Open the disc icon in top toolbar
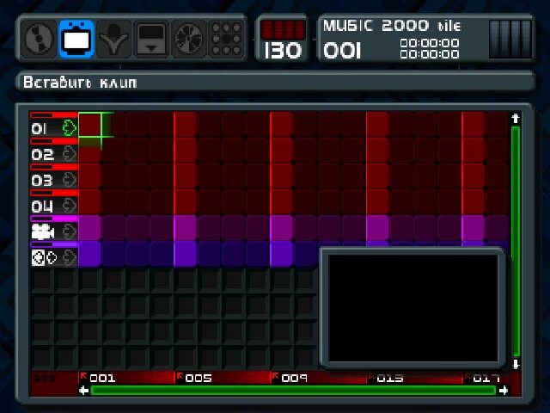 [39, 39]
